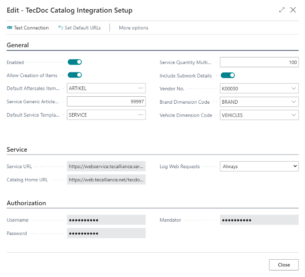Click the Test Connection link icon
Viewport: 305px width, 277px height.
click(9, 28)
